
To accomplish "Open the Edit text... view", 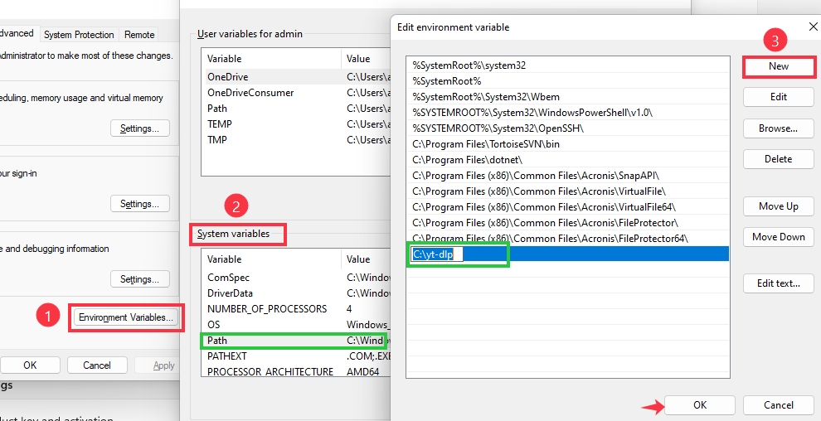I will pos(778,283).
